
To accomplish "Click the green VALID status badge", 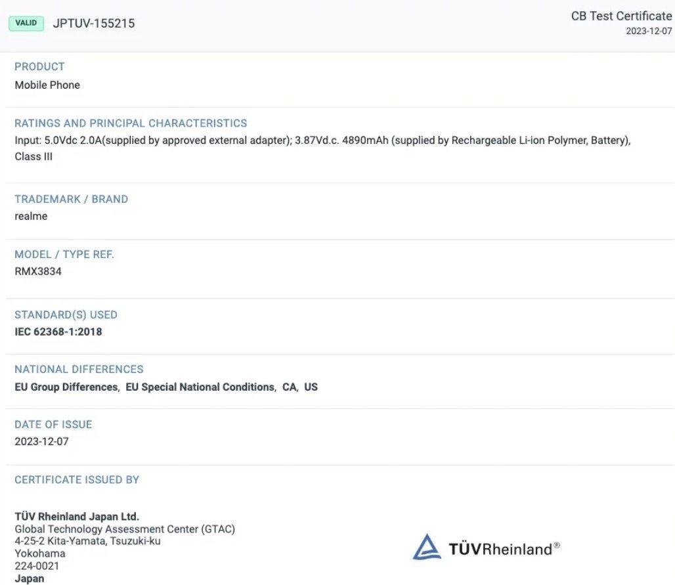I will pos(26,24).
